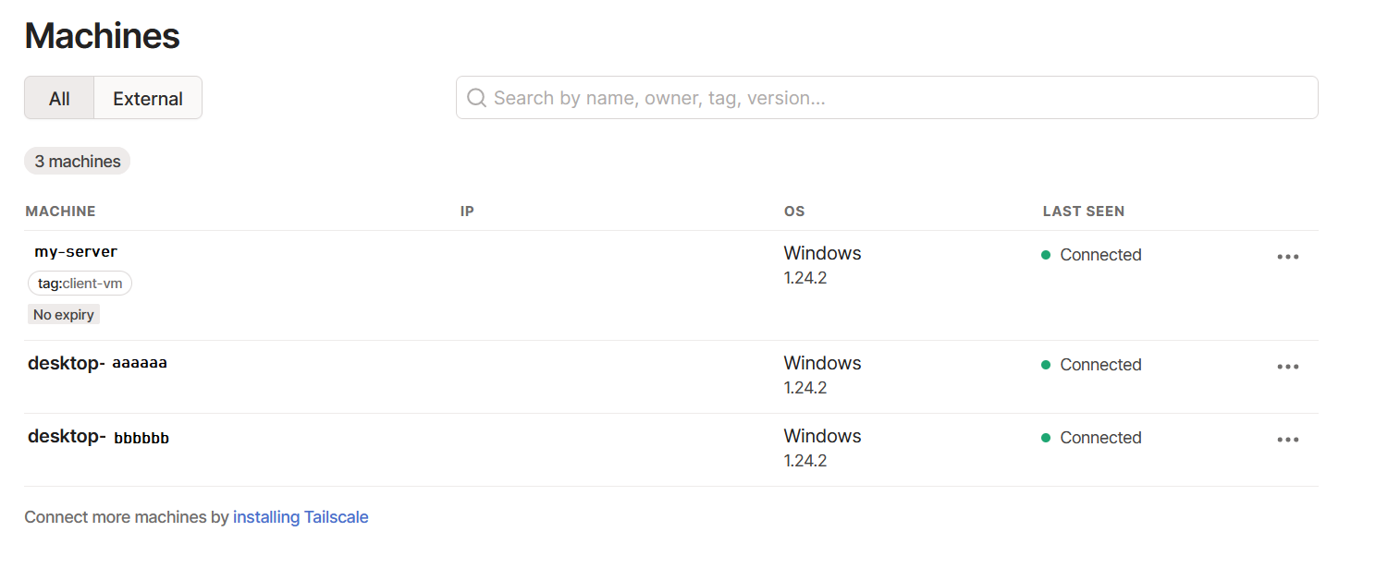1388x568 pixels.
Task: Open the desktop-bbbbbb machine
Action: click(98, 436)
